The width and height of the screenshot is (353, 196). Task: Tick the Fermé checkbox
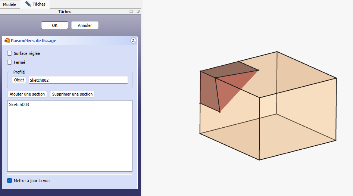[x=10, y=62]
